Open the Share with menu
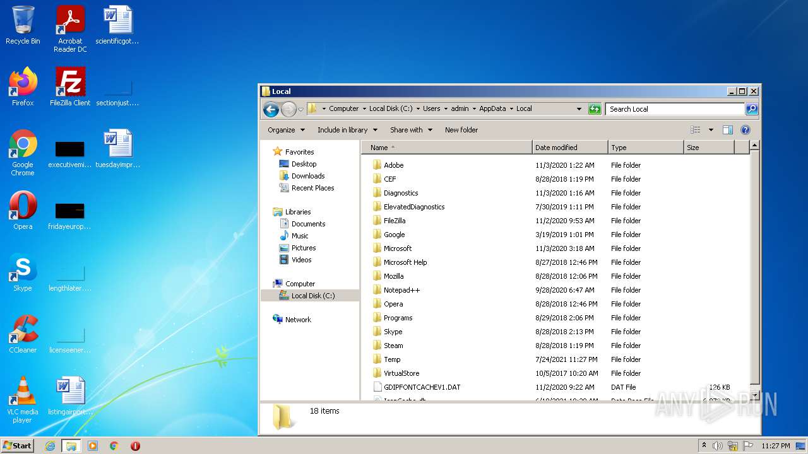Viewport: 808px width, 454px height. (x=411, y=130)
